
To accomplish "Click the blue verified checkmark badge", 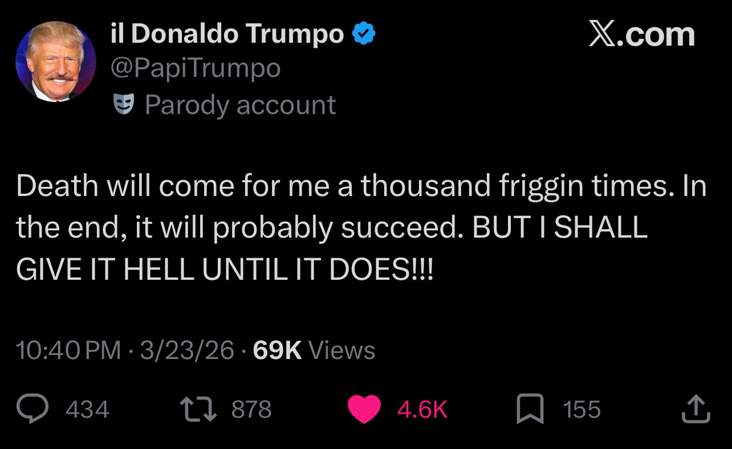I will [364, 35].
